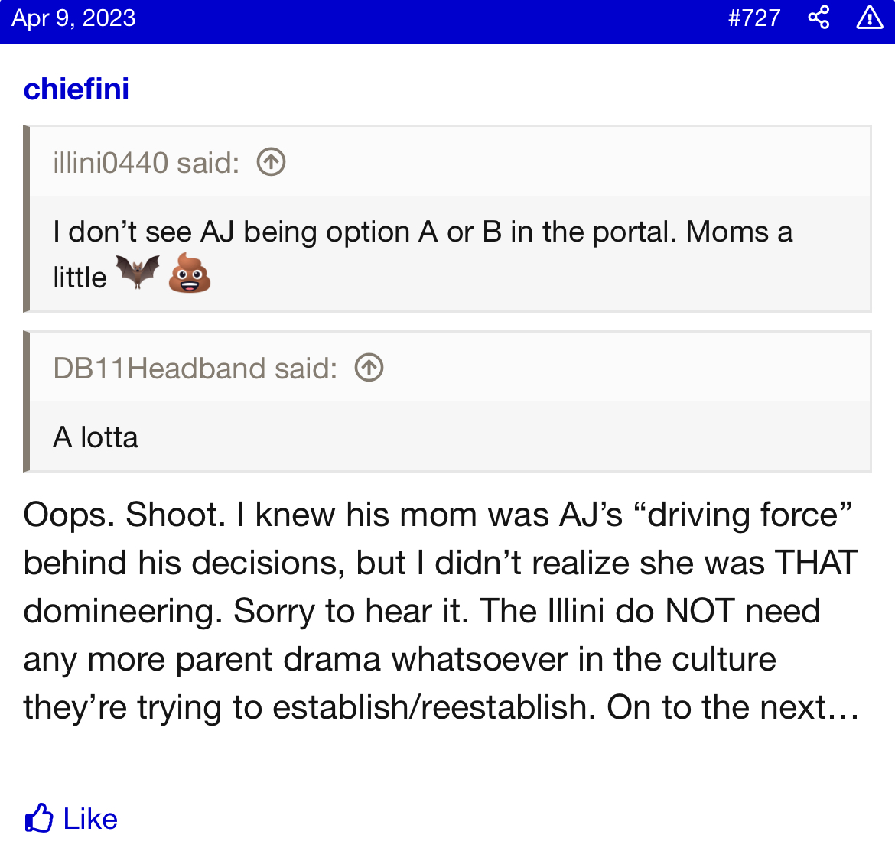Screen dimensions: 895x851
Task: Click the bat emoji in the quote
Action: pyautogui.click(x=138, y=272)
